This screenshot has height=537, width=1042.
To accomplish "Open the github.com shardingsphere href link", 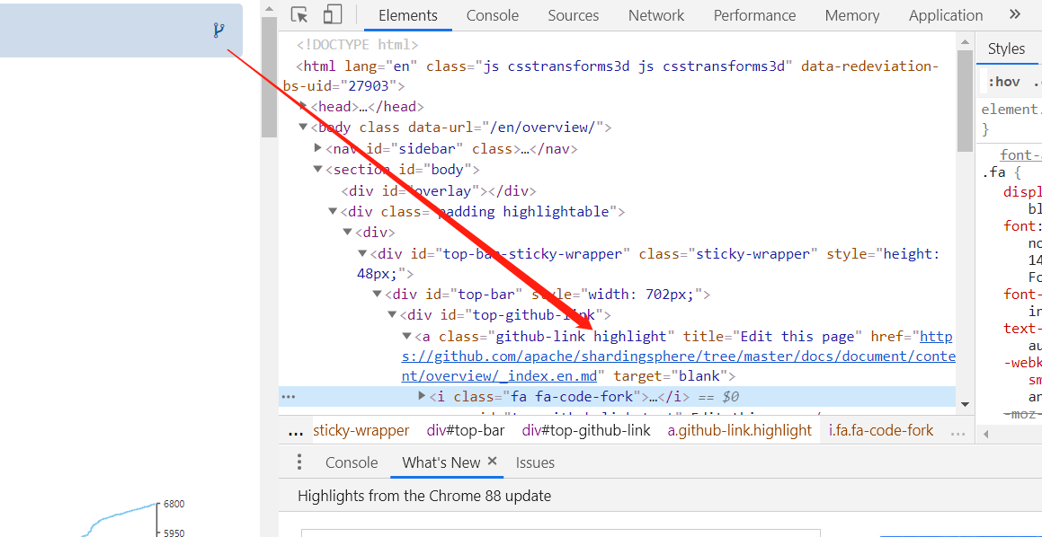I will point(678,357).
